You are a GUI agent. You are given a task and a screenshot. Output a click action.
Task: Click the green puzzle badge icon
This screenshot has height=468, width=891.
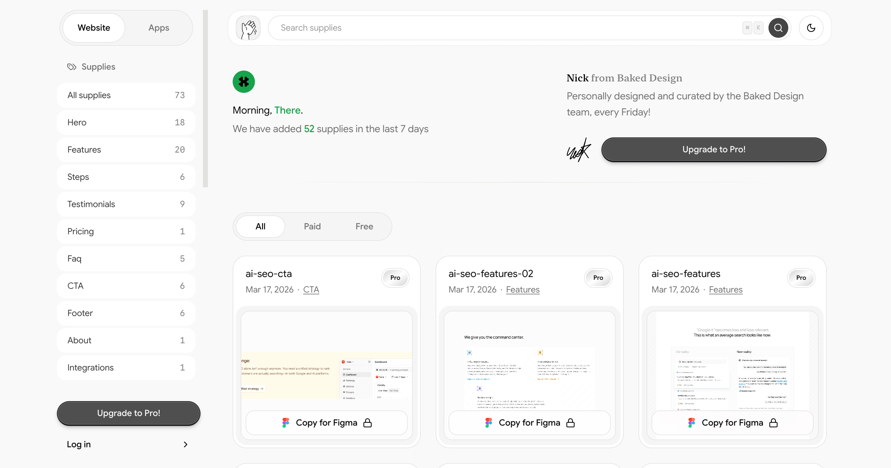pyautogui.click(x=243, y=82)
